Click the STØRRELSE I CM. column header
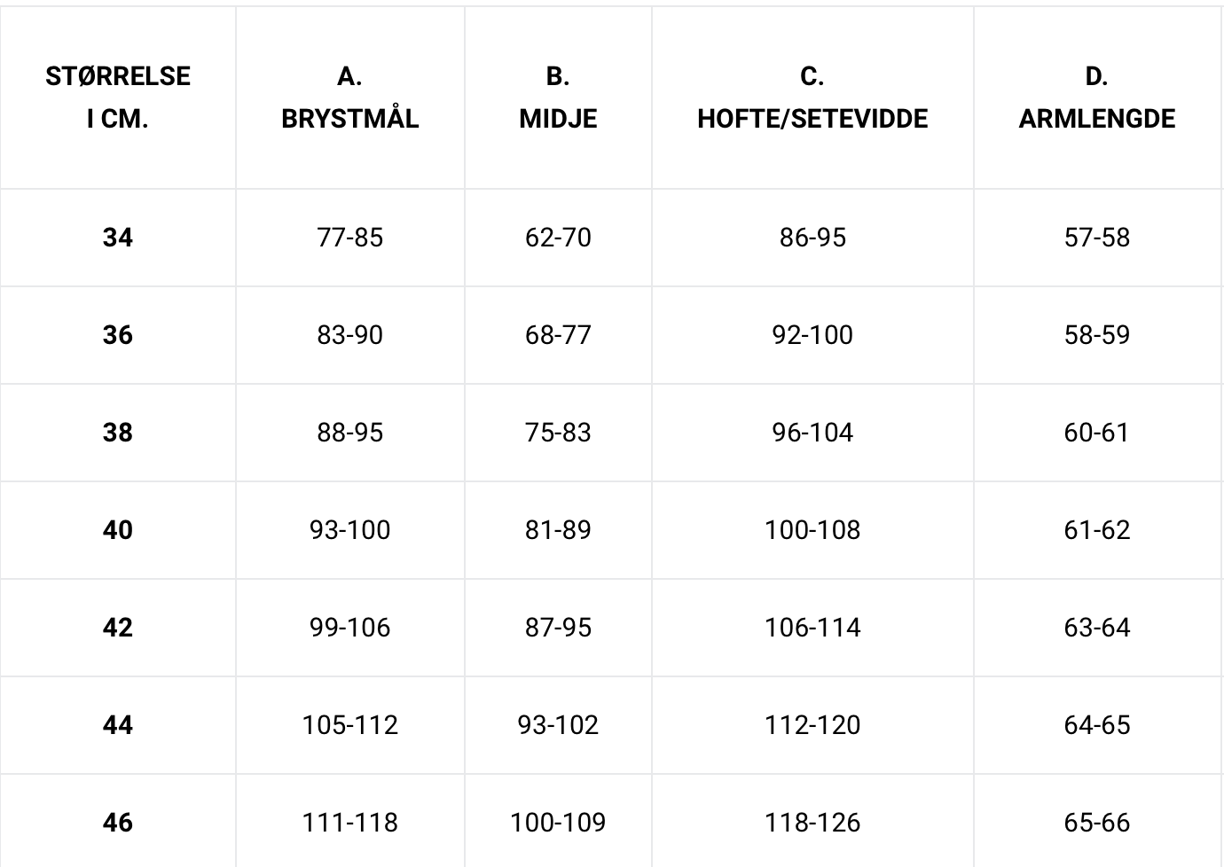The height and width of the screenshot is (867, 1224). tap(118, 98)
